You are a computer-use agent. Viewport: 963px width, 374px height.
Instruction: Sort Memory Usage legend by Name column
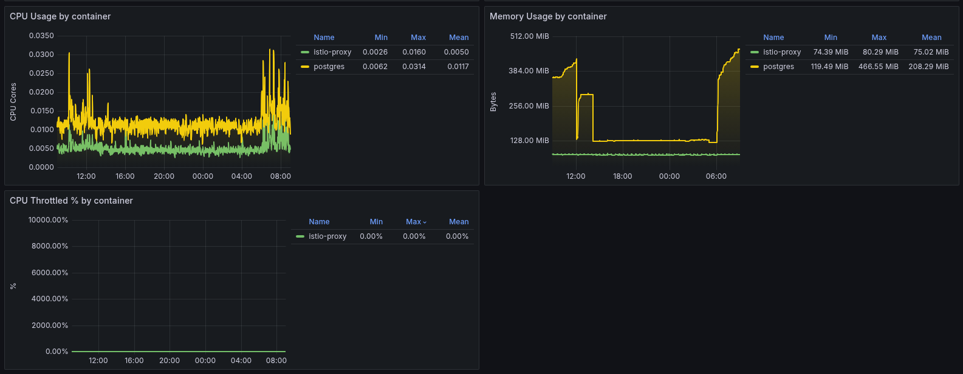[x=773, y=38]
